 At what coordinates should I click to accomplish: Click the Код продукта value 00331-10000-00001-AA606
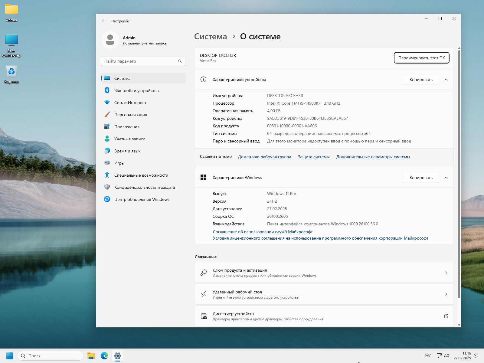(292, 126)
